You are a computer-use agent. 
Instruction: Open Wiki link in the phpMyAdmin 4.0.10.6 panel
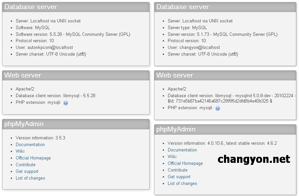tap(172, 156)
